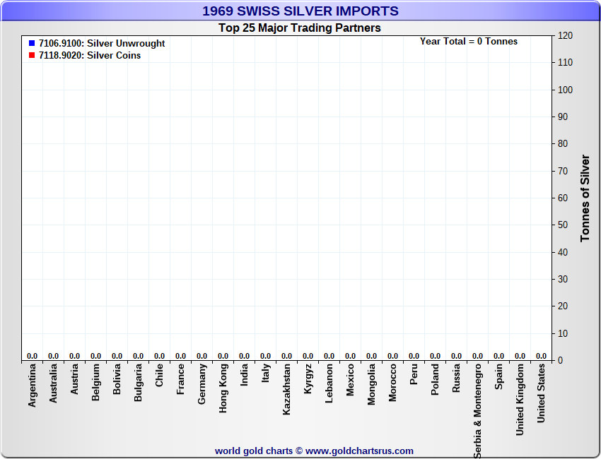601x459 pixels.
Task: Click the 'Tonnes of Silver' axis title
Action: click(x=585, y=198)
